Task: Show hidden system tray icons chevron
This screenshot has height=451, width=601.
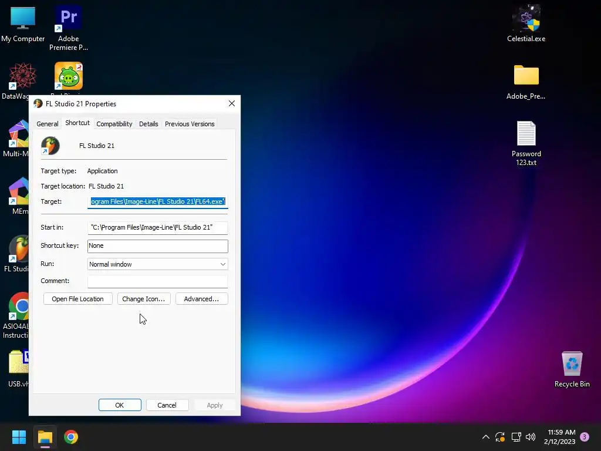Action: point(485,437)
